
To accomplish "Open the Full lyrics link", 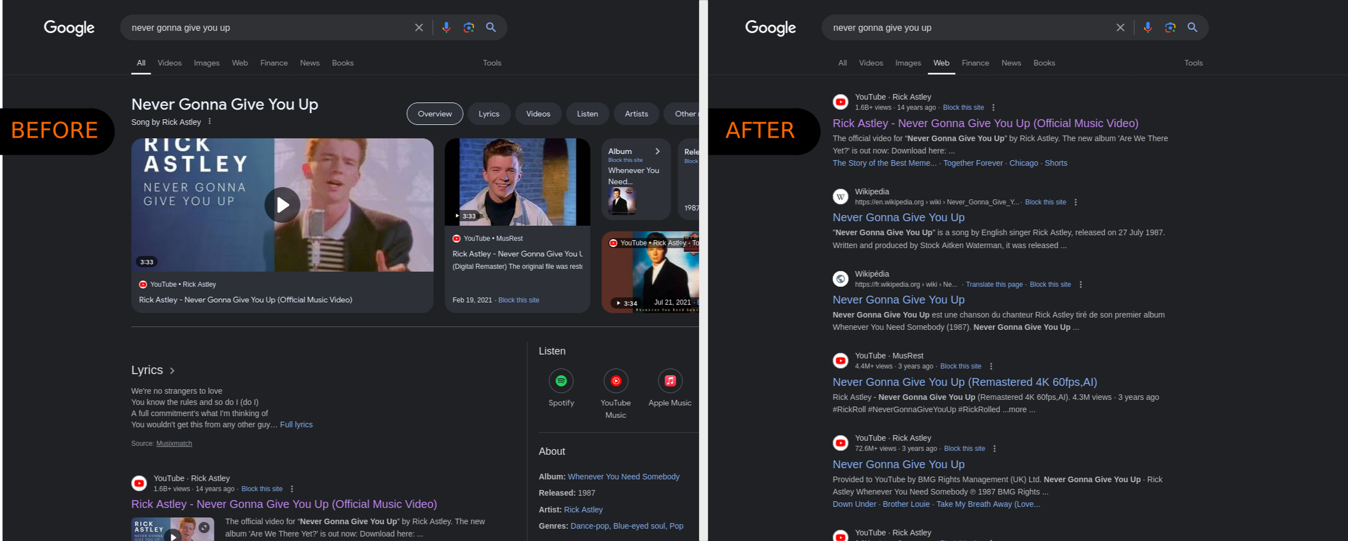I will pyautogui.click(x=297, y=425).
